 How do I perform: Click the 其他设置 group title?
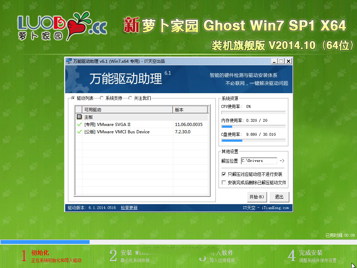click(x=230, y=151)
